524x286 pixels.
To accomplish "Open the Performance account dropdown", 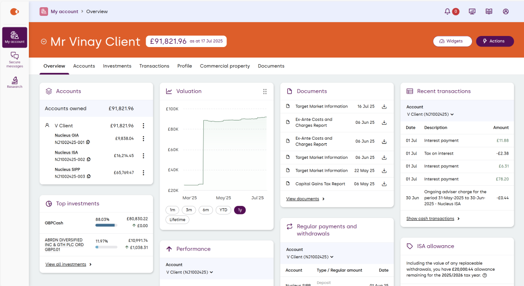I will click(x=189, y=272).
